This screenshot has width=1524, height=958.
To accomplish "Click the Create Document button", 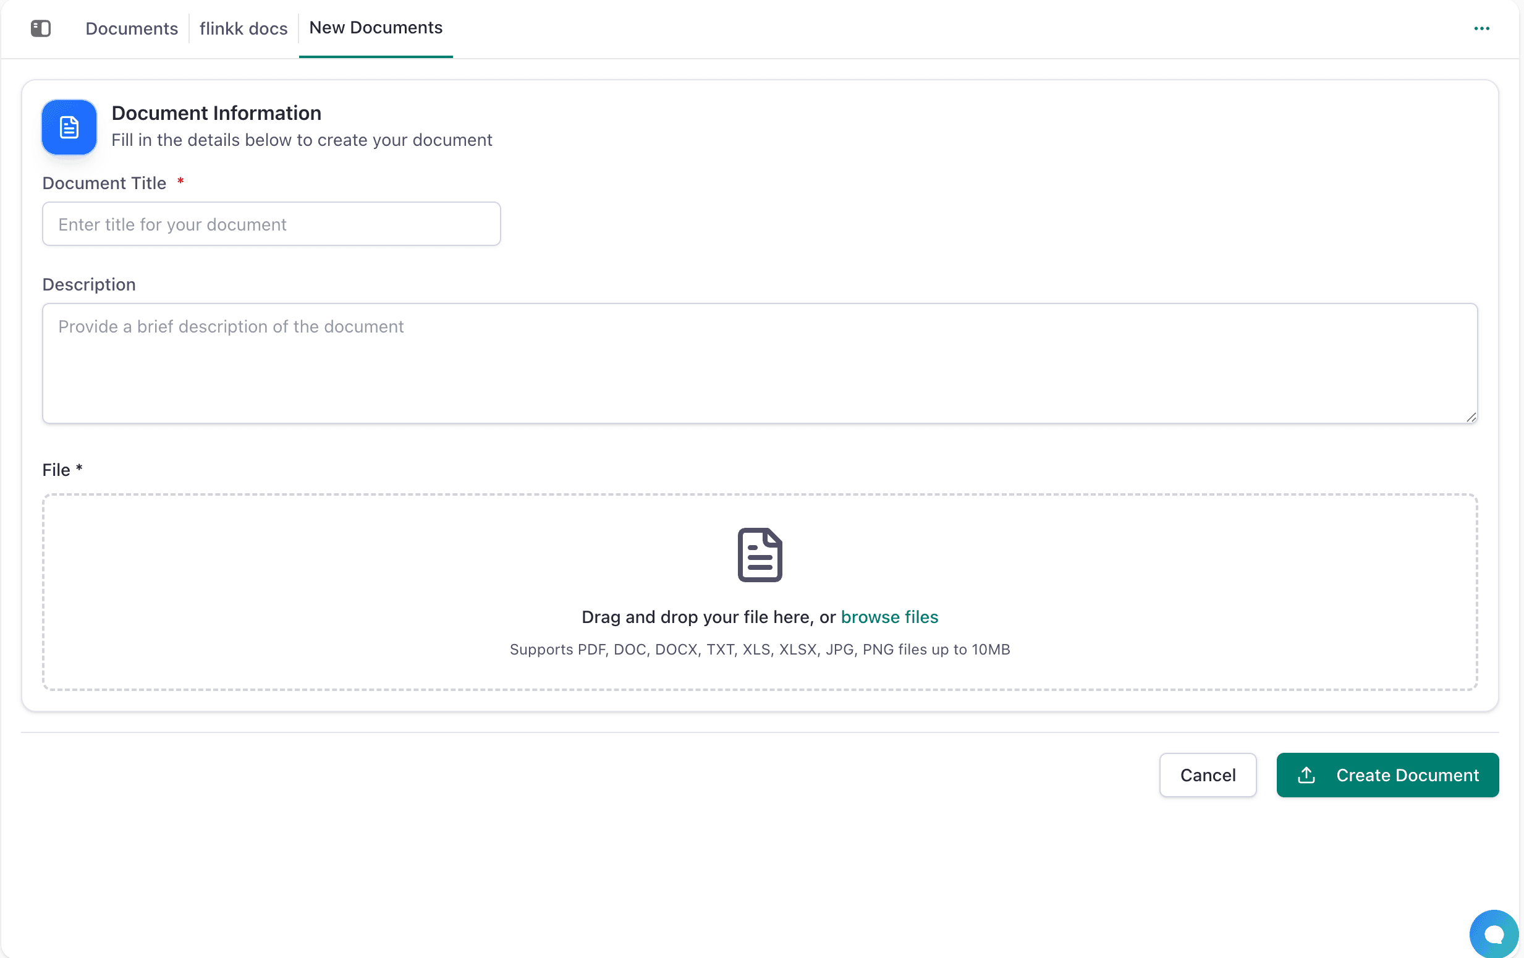I will pos(1387,774).
